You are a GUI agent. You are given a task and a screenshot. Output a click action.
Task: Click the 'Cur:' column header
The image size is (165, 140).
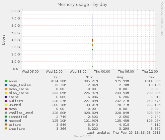click(x=58, y=77)
